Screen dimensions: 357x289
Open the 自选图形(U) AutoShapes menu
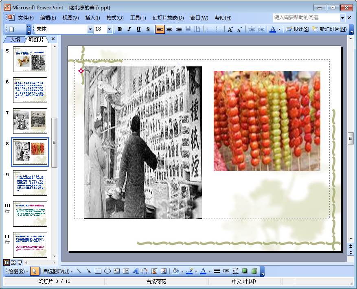(58, 271)
